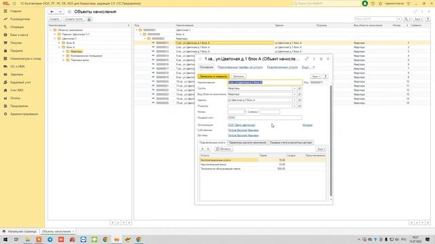
Task: Add Объекты начисления page to favorites star
Action: click(x=69, y=12)
